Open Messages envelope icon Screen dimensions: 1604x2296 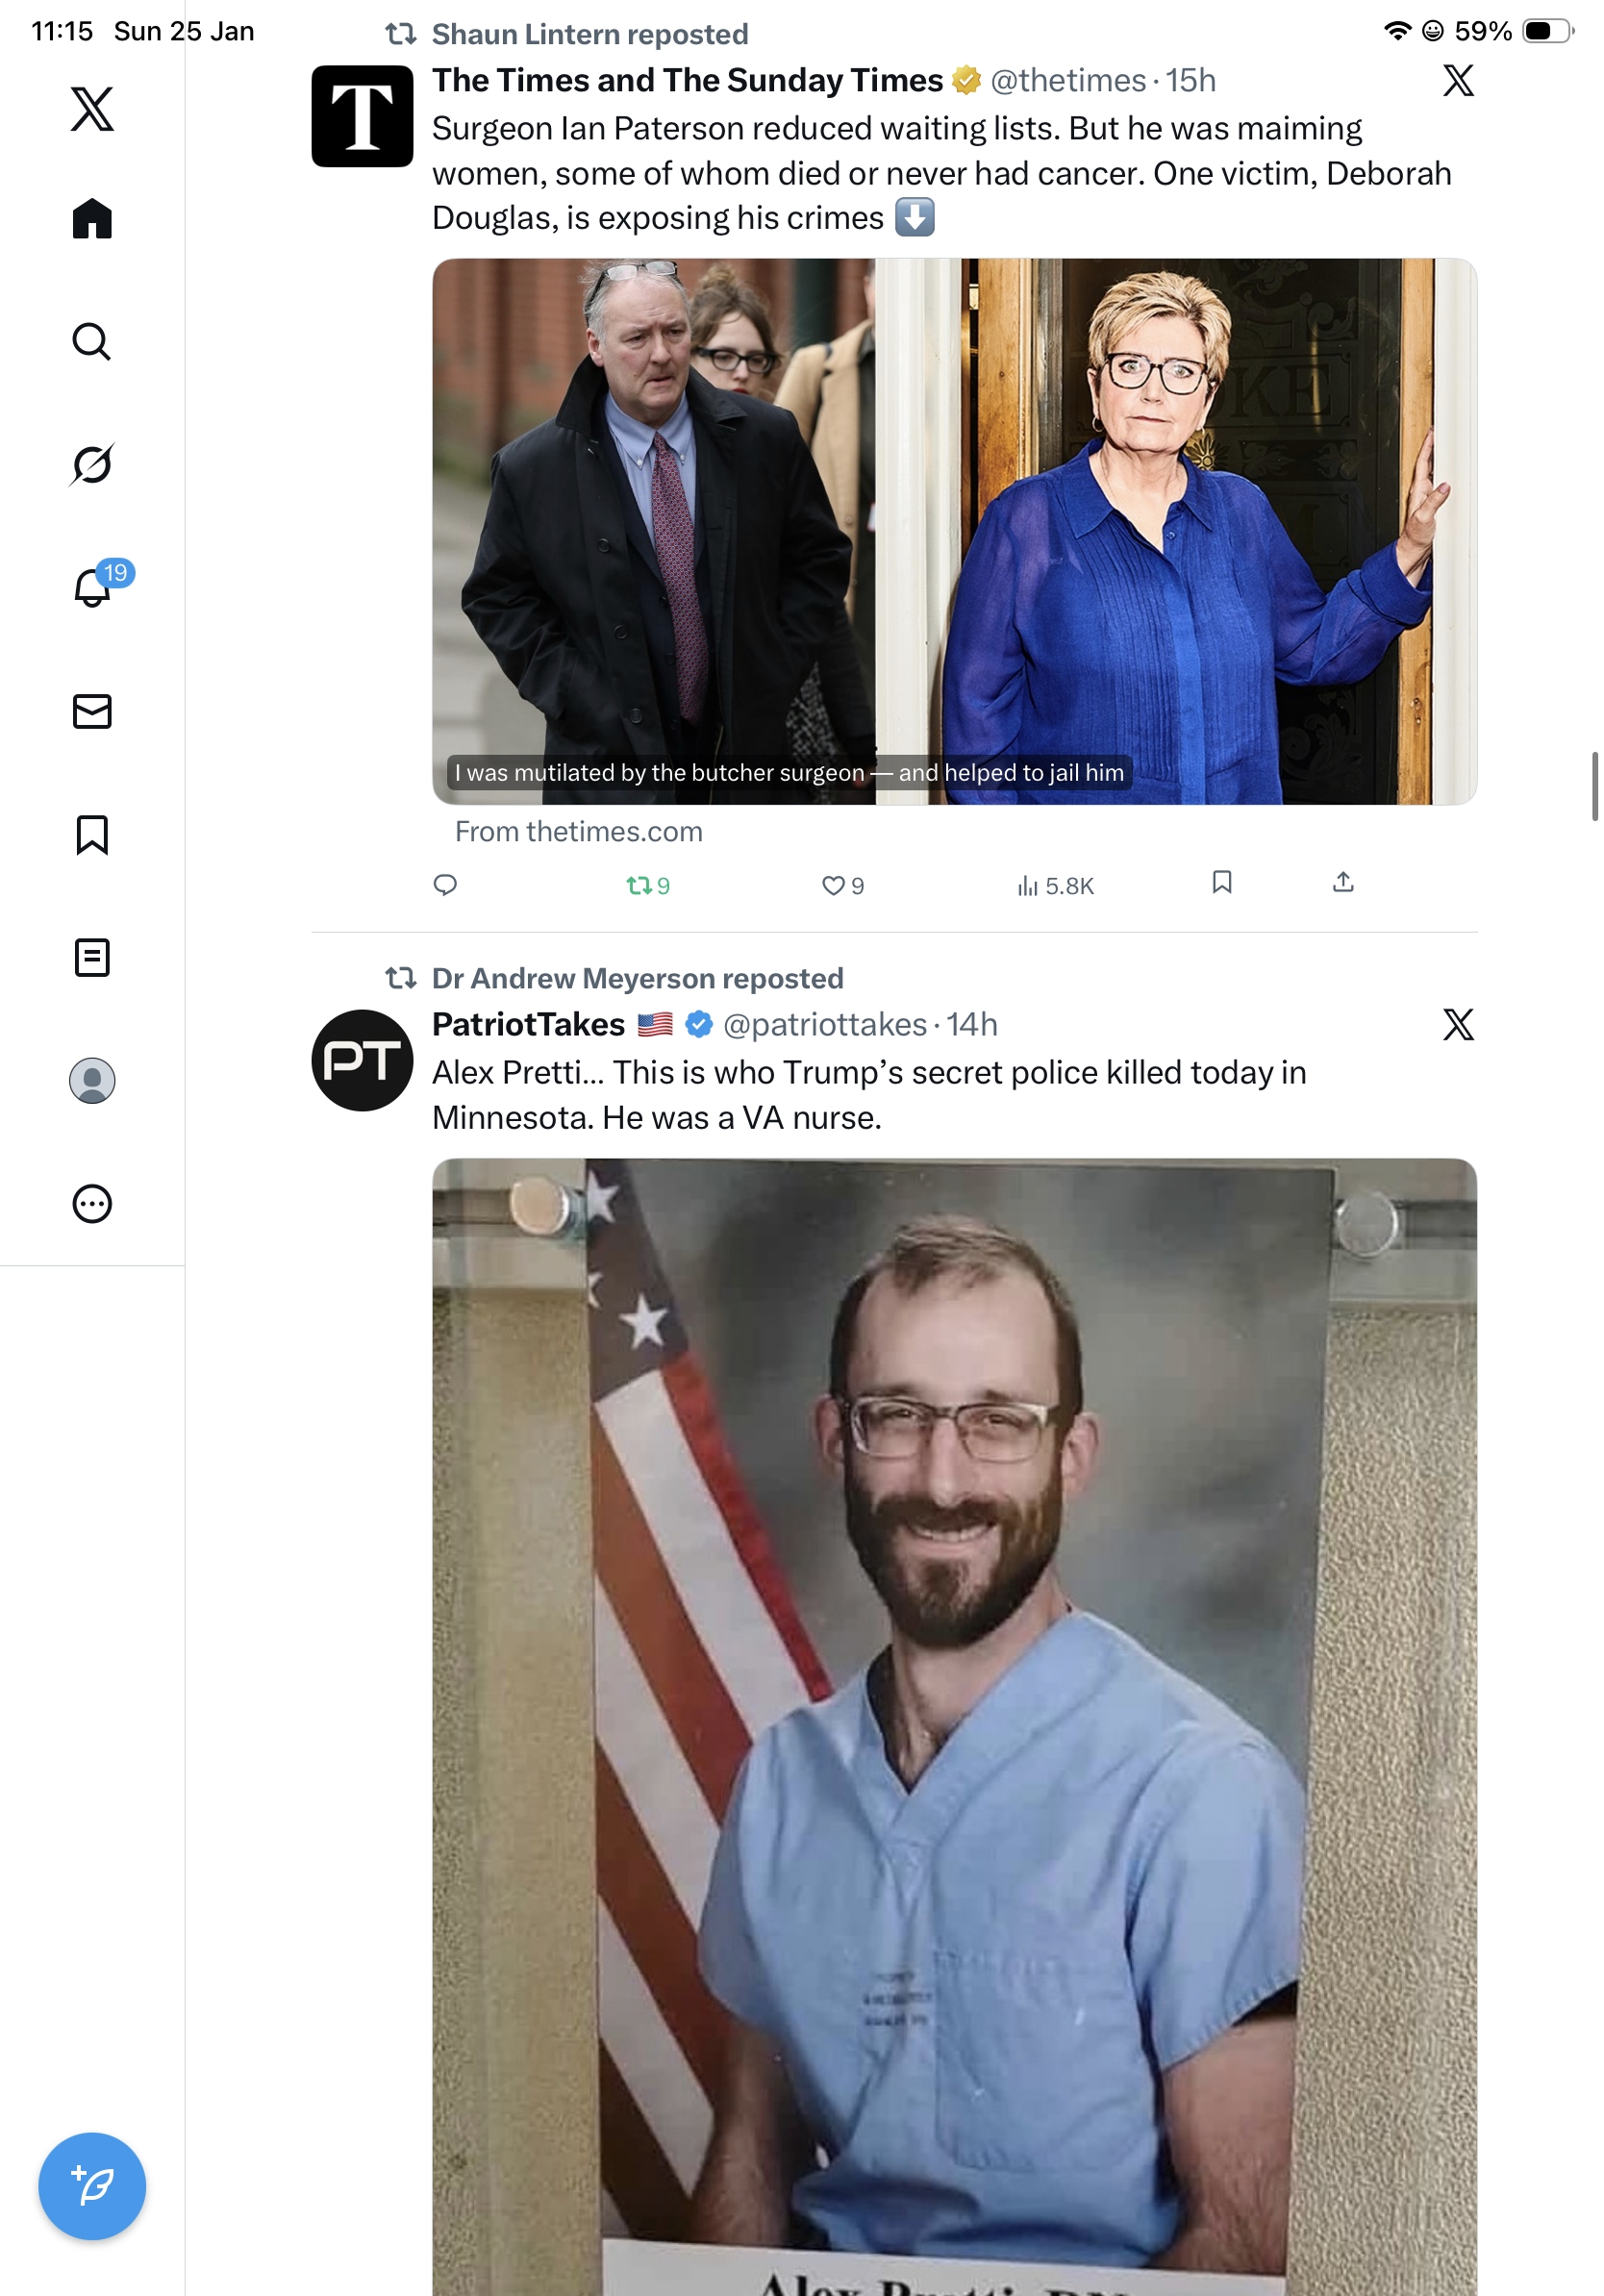point(92,711)
